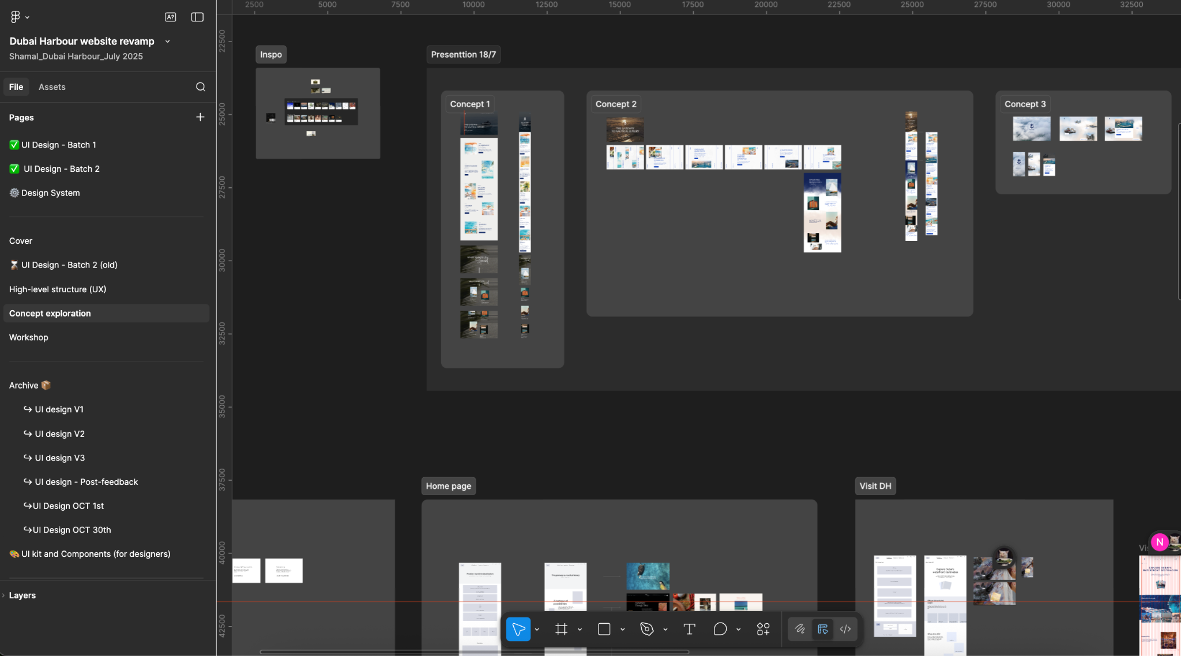Open file name dropdown chevron
1181x656 pixels.
click(167, 42)
